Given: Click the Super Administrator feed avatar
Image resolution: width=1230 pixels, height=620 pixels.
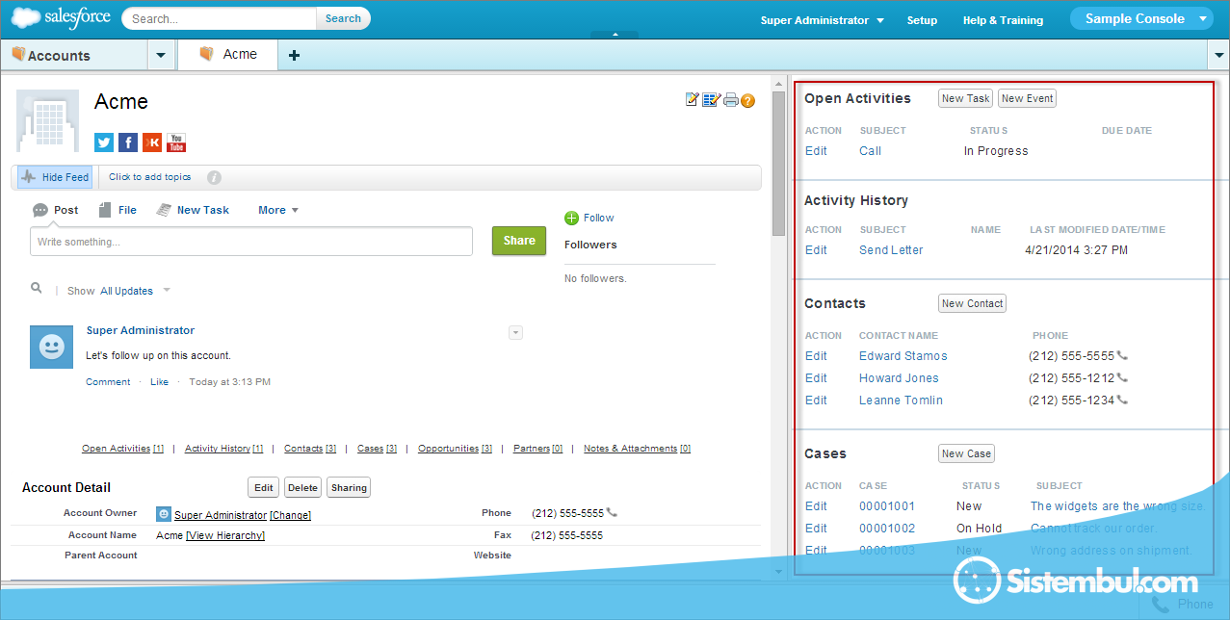Looking at the screenshot, I should tap(52, 347).
